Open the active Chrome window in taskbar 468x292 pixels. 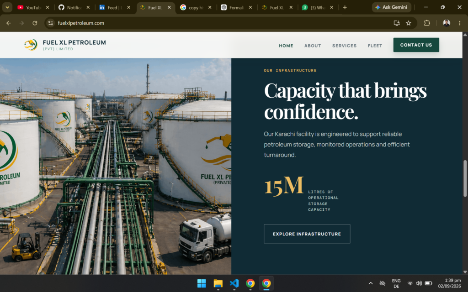tap(266, 283)
